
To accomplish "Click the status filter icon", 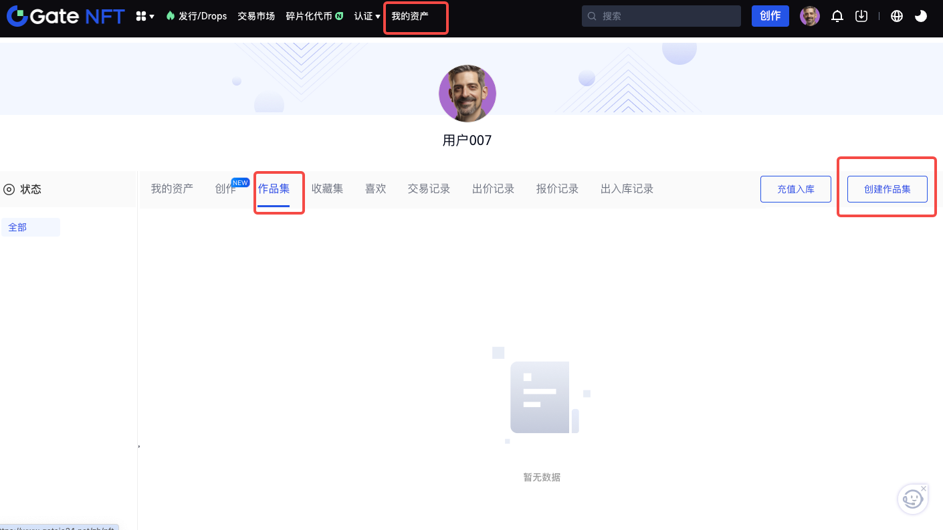I will pos(9,189).
